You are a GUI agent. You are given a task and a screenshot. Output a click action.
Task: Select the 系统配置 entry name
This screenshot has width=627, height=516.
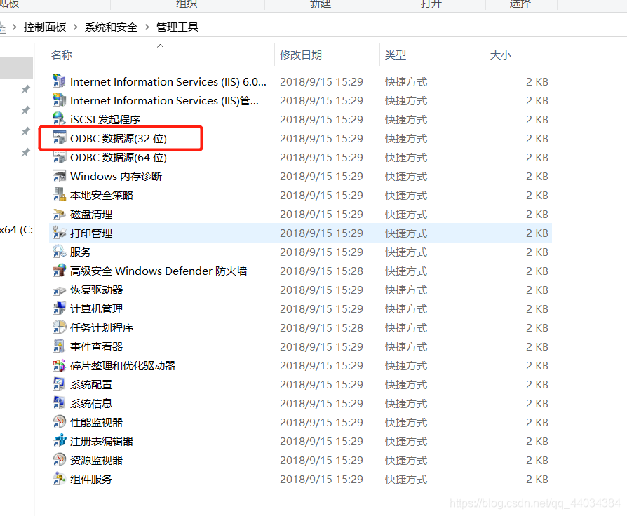(91, 384)
